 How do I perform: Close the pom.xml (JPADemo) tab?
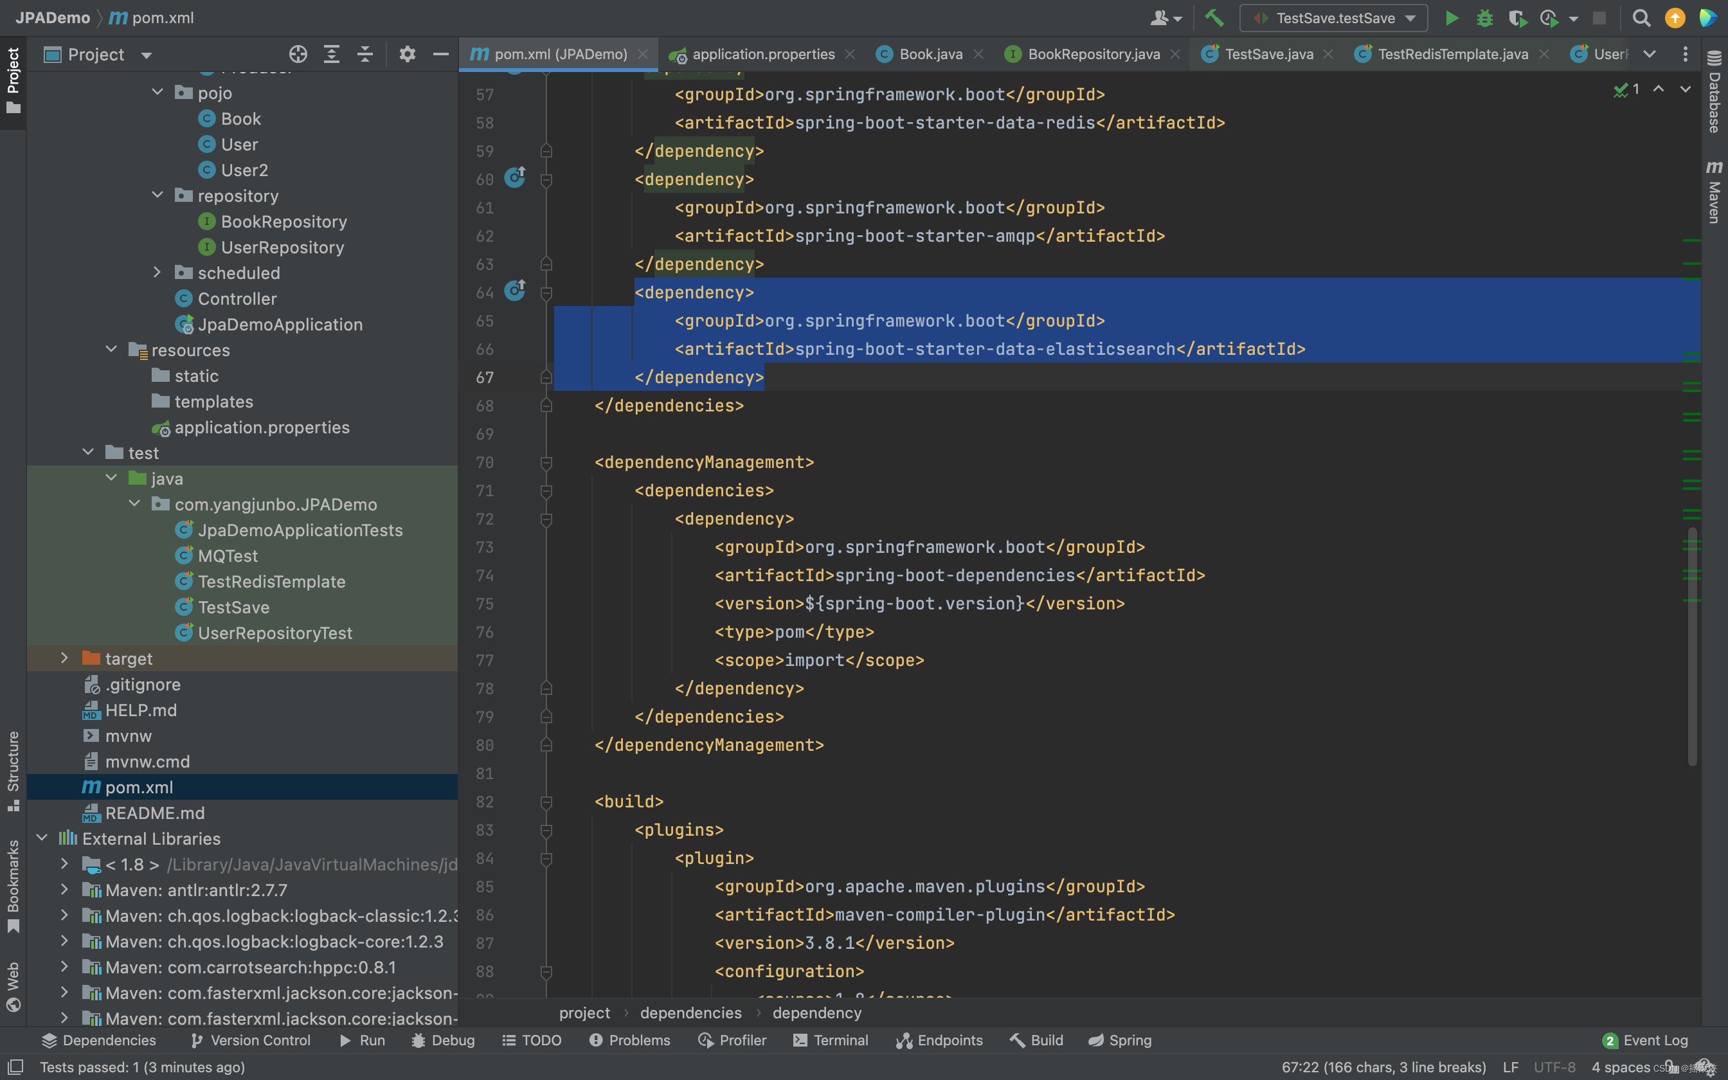[x=643, y=54]
